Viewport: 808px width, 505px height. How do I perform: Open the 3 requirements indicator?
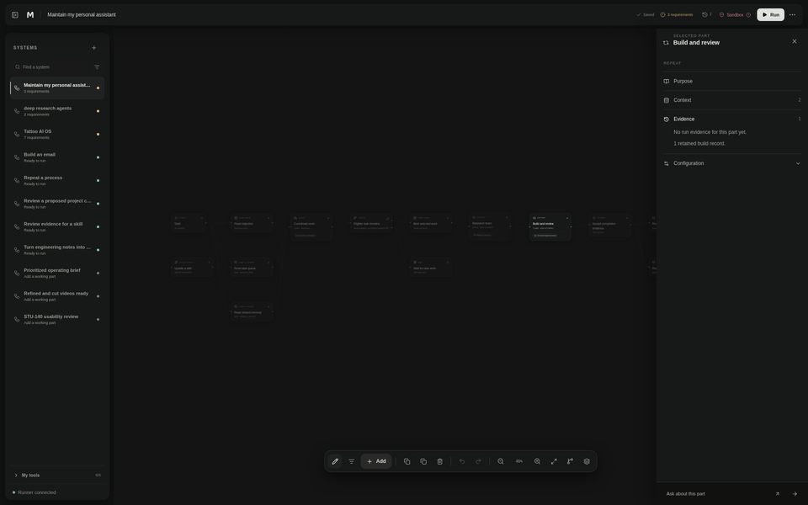point(677,15)
